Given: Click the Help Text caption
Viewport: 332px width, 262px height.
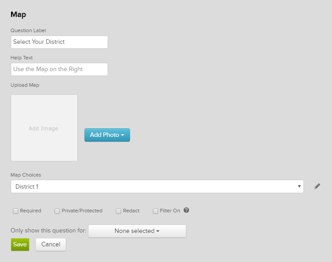Looking at the screenshot, I should point(21,58).
